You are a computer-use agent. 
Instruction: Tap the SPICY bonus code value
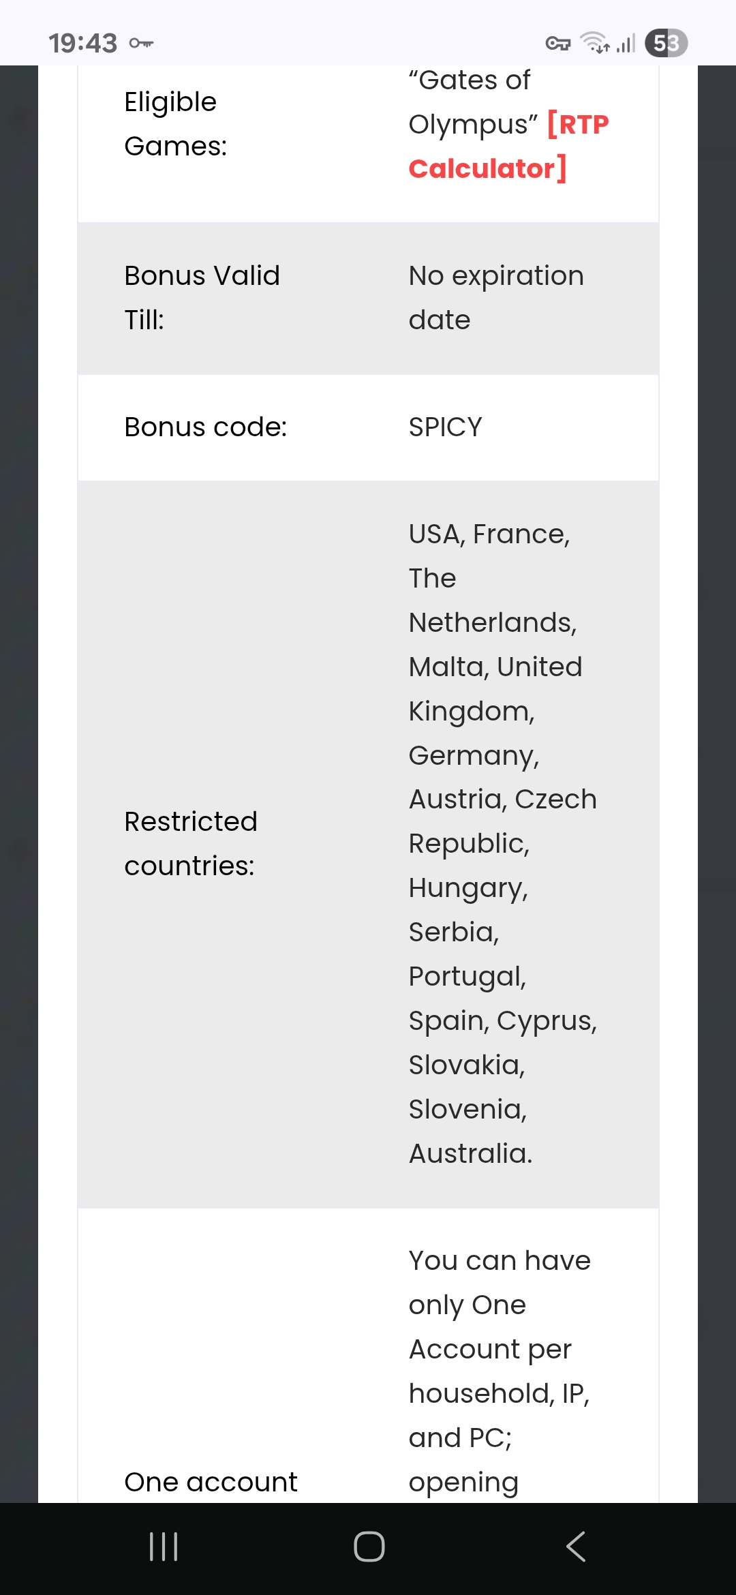pos(445,427)
